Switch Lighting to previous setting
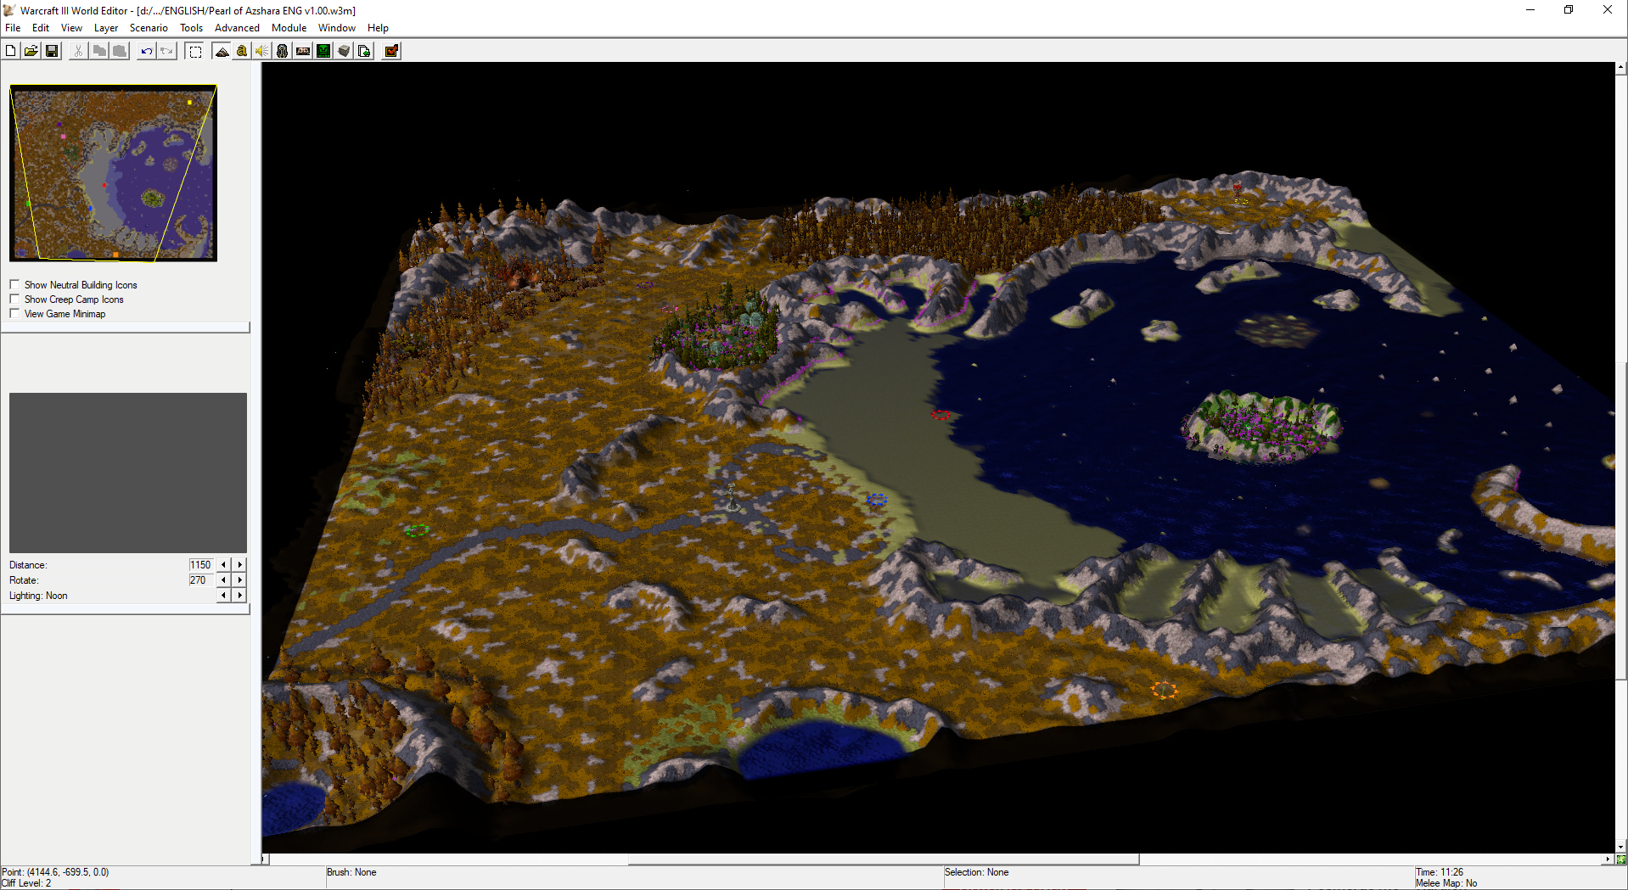 click(224, 596)
